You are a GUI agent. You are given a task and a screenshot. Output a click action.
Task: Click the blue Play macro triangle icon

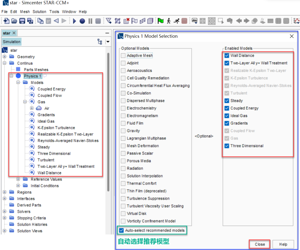click(x=74, y=21)
